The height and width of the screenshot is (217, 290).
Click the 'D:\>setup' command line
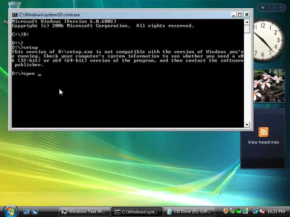coord(25,47)
